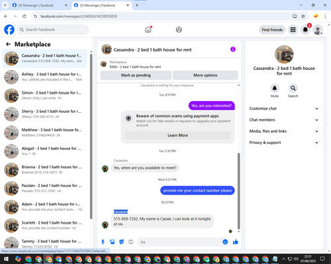331x264 pixels.
Task: Choose a sticker icon
Action: tap(121, 242)
